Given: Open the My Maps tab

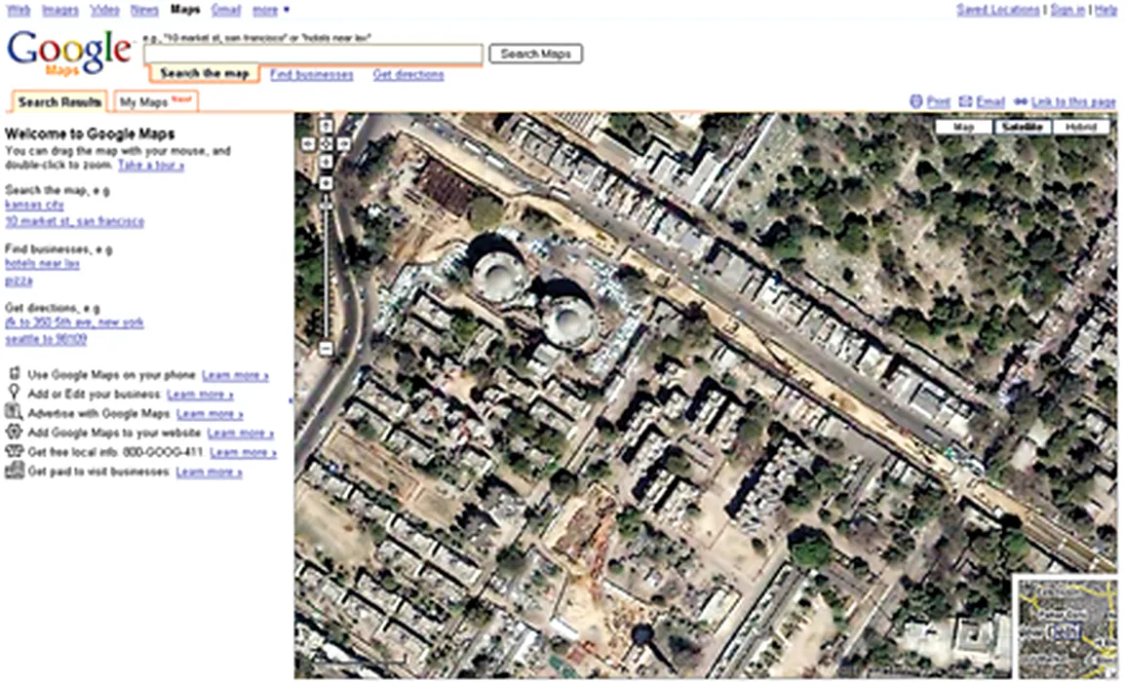Looking at the screenshot, I should [156, 102].
